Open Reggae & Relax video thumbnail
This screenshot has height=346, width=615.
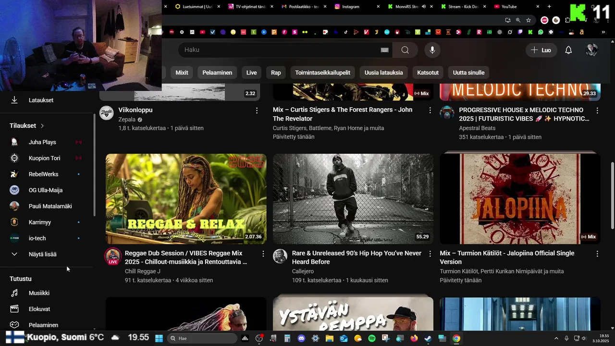point(186,199)
